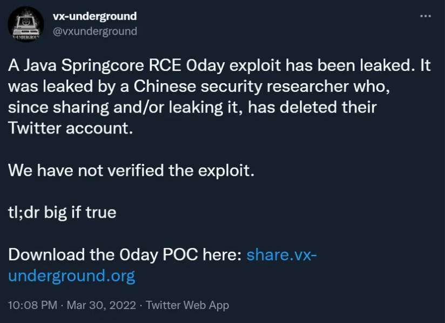The width and height of the screenshot is (445, 323).
Task: Open the vx-underground display name
Action: [95, 16]
